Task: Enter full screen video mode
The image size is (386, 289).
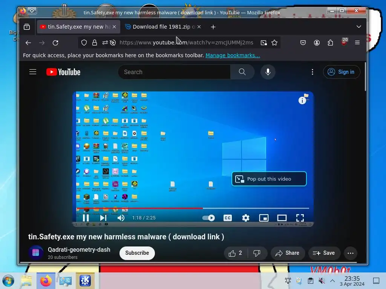Action: [x=300, y=218]
